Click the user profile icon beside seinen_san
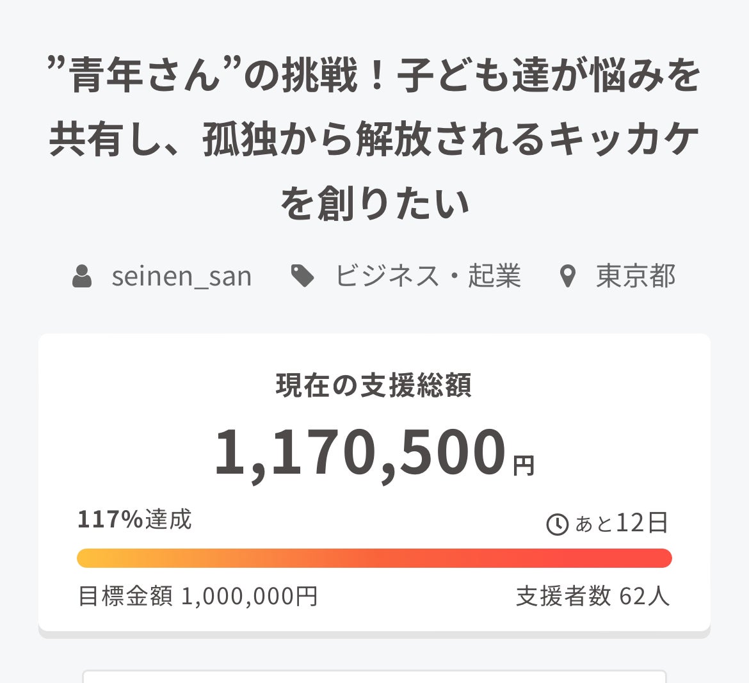The width and height of the screenshot is (749, 683). pos(82,277)
